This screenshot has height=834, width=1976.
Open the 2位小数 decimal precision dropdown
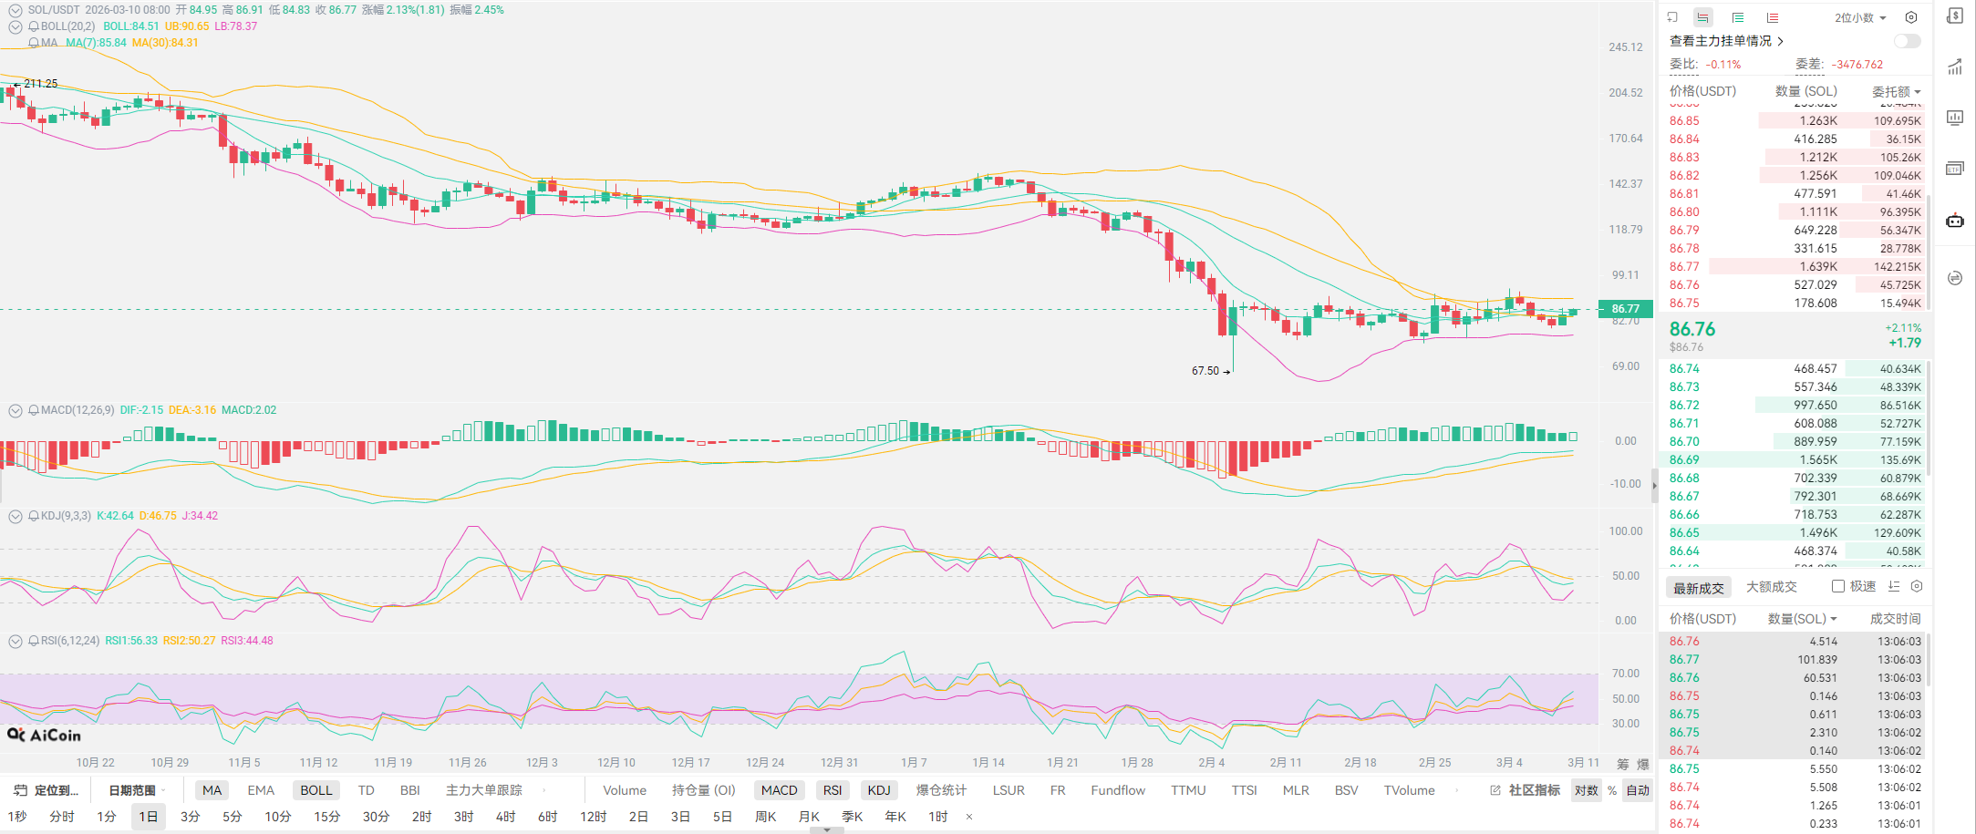pos(1860,17)
